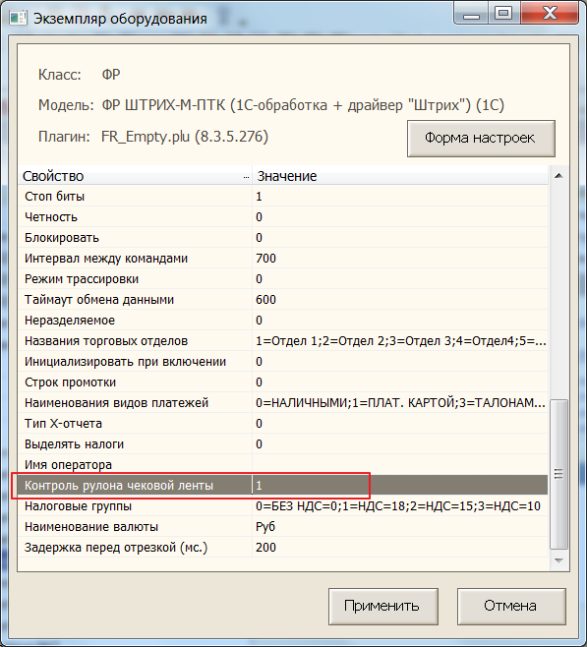Click the Отмена button

click(511, 606)
